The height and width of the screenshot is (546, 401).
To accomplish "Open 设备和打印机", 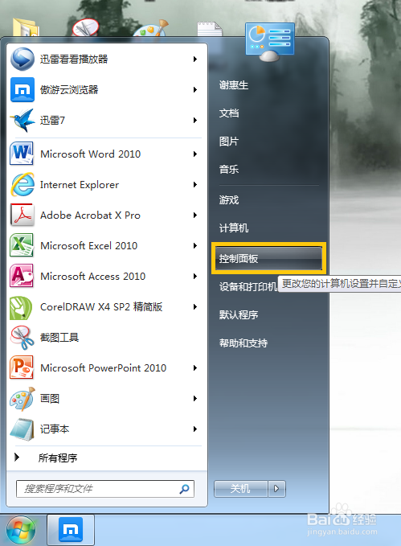I will (x=248, y=286).
